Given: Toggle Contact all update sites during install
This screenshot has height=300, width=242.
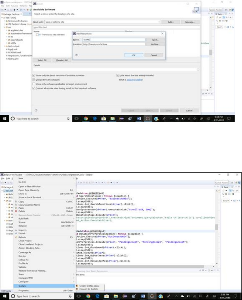Looking at the screenshot, I should (x=34, y=88).
